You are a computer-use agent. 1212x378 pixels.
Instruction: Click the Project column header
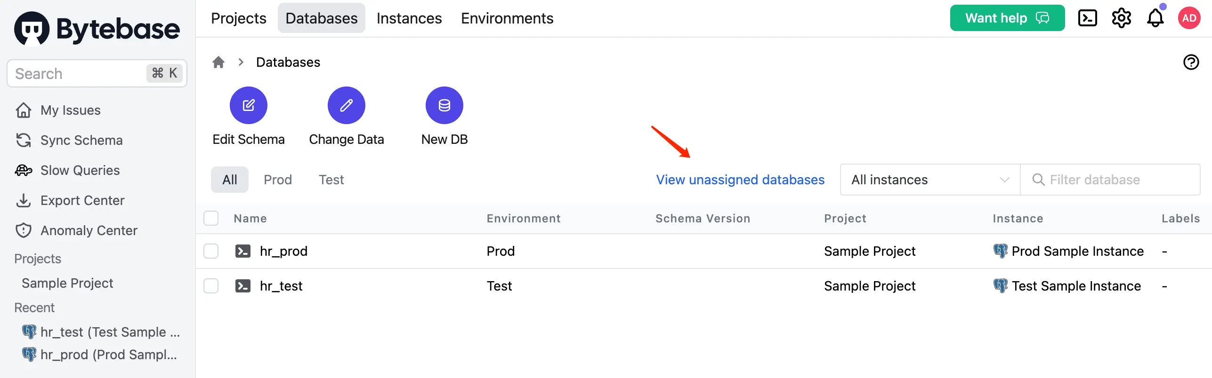(x=845, y=218)
